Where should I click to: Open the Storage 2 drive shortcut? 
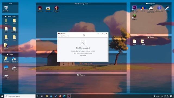click(6, 76)
